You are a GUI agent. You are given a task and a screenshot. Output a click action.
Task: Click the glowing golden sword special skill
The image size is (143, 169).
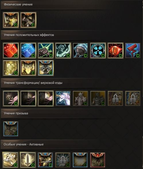(x=28, y=160)
